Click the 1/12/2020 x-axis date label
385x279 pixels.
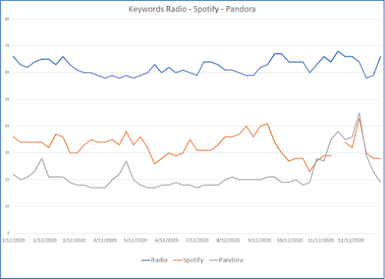click(x=14, y=240)
